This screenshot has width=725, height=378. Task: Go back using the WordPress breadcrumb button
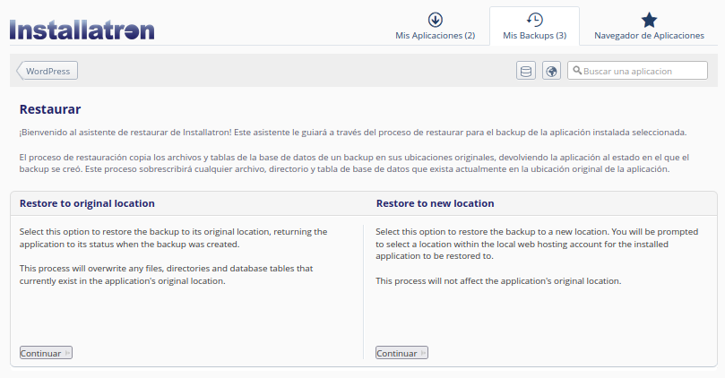(48, 71)
